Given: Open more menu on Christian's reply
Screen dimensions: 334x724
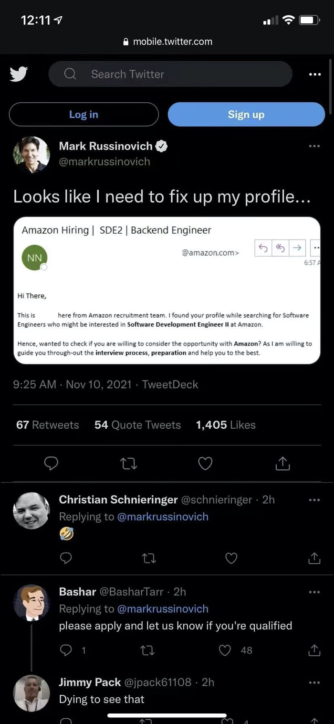Looking at the screenshot, I should click(314, 500).
